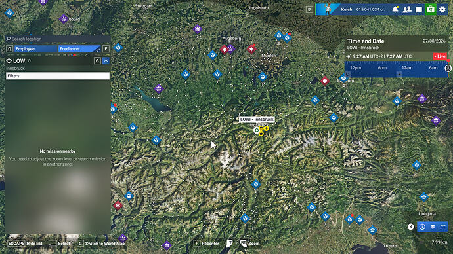Click the sun icon beside 9:27 AM

tap(349, 56)
